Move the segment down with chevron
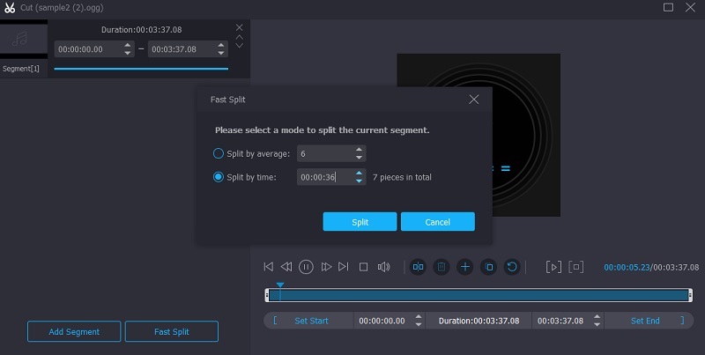705x355 pixels. tap(239, 46)
